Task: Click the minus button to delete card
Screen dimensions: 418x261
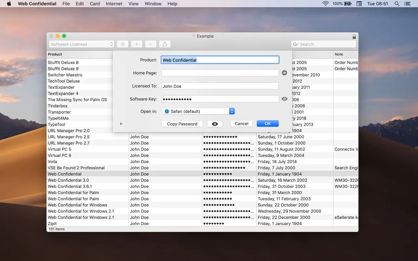Action: pos(150,44)
